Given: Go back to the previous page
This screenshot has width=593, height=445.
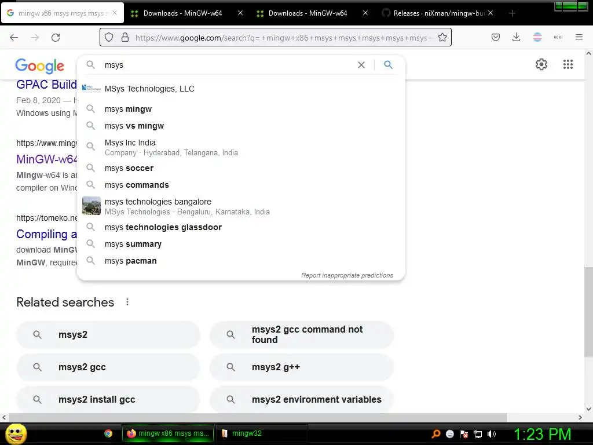Looking at the screenshot, I should point(14,37).
